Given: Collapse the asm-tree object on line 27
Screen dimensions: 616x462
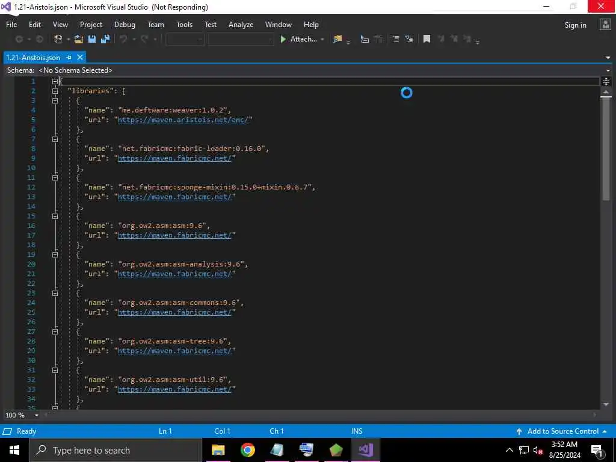Looking at the screenshot, I should (55, 331).
